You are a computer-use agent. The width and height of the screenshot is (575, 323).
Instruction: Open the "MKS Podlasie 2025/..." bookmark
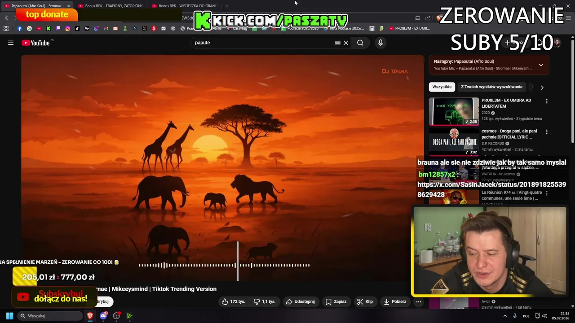click(343, 28)
